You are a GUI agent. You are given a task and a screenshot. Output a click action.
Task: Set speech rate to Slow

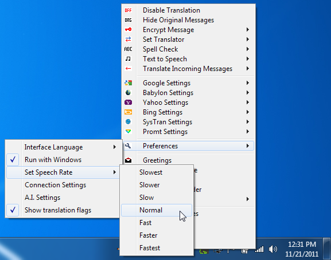157,198
